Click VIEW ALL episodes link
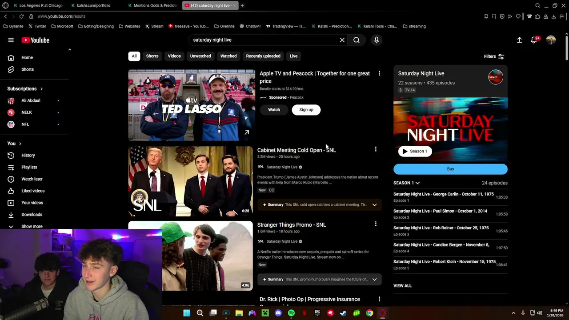 click(x=402, y=286)
